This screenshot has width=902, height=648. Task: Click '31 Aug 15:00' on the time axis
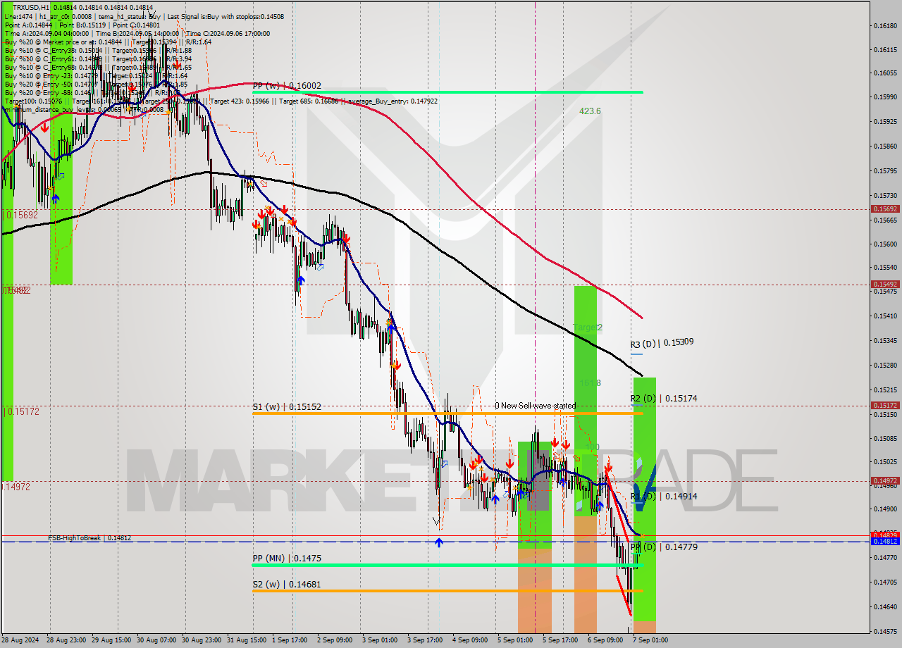pos(247,640)
